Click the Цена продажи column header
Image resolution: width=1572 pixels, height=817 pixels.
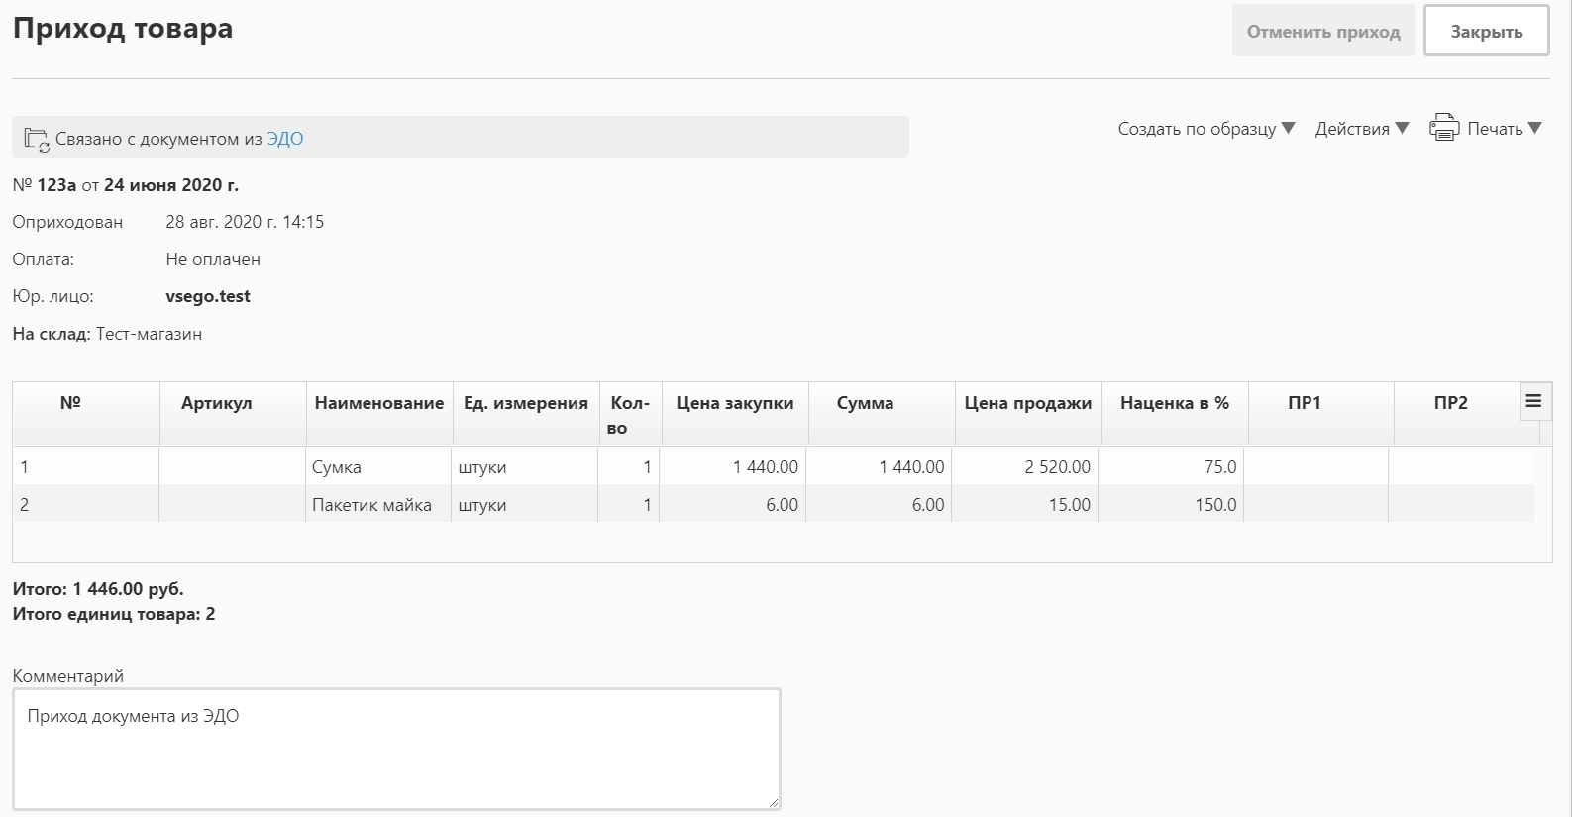1028,414
